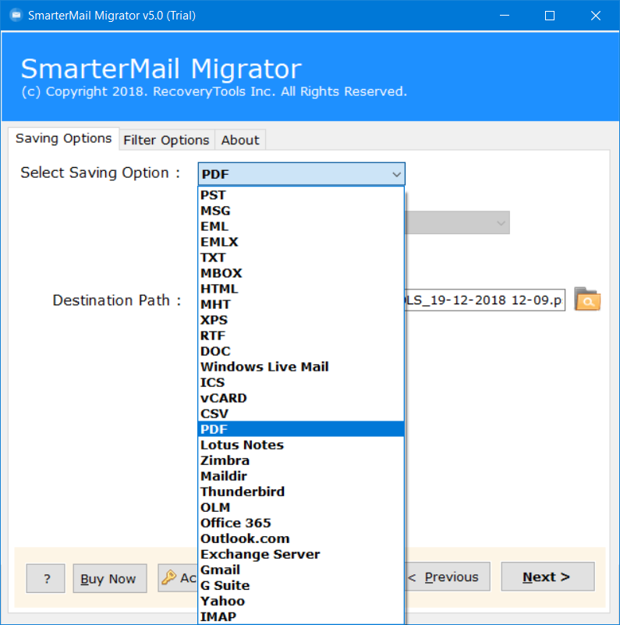The image size is (620, 625).
Task: Select Windows Live Mail option
Action: point(301,367)
